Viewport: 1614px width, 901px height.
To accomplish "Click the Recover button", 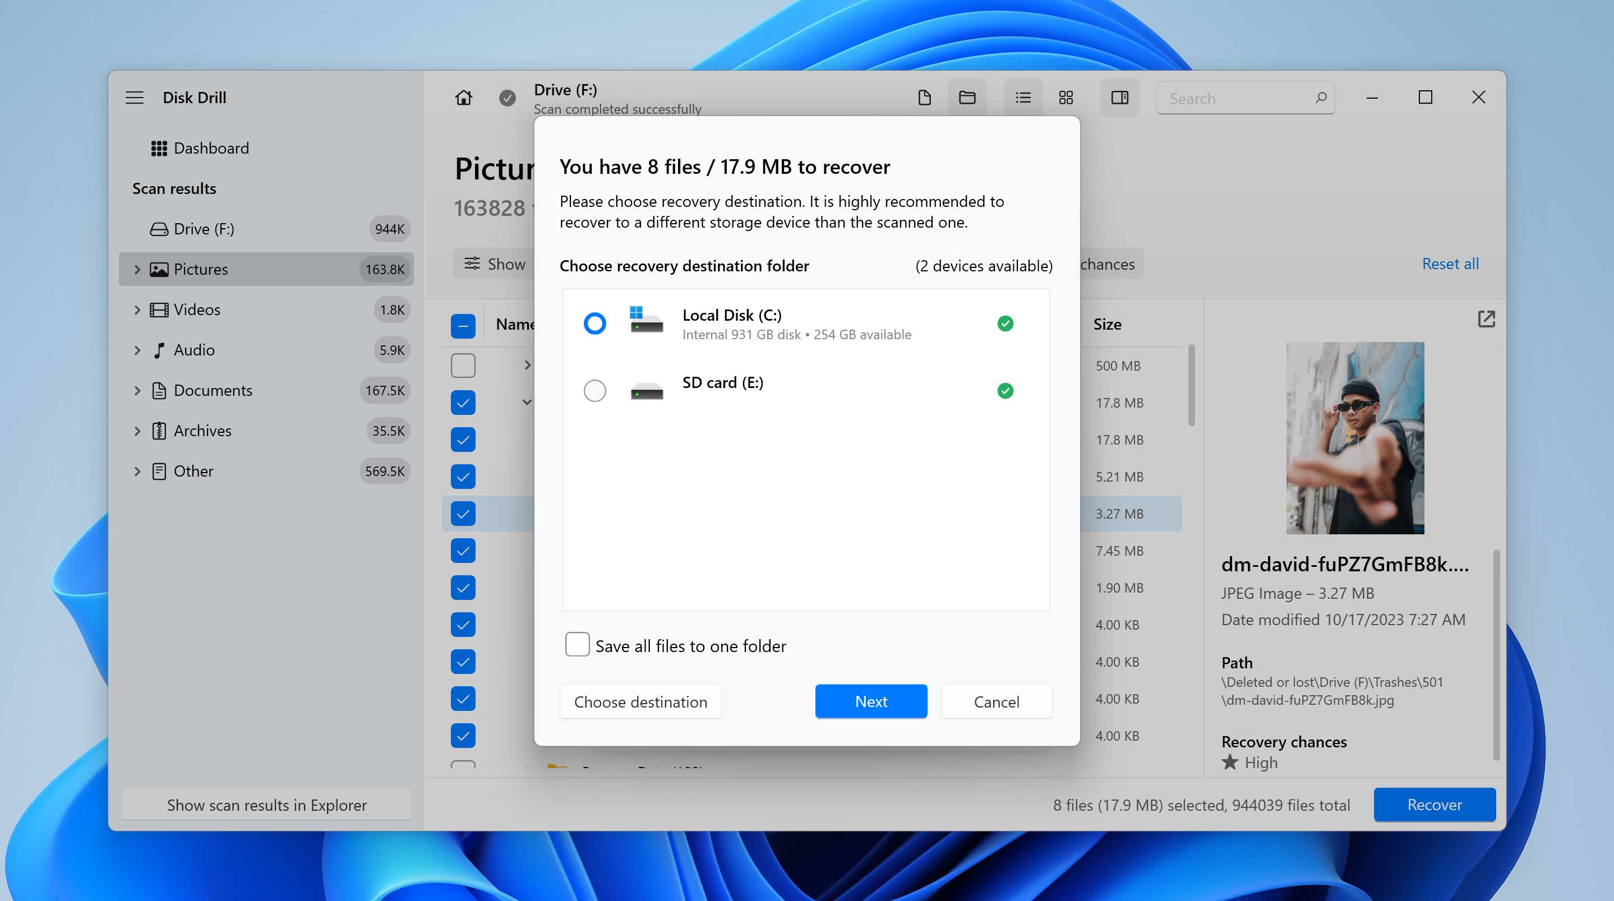I will coord(1434,805).
